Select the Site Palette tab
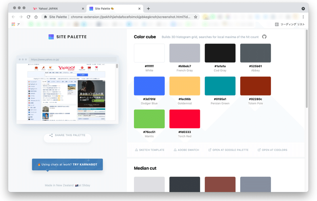 click(x=115, y=9)
